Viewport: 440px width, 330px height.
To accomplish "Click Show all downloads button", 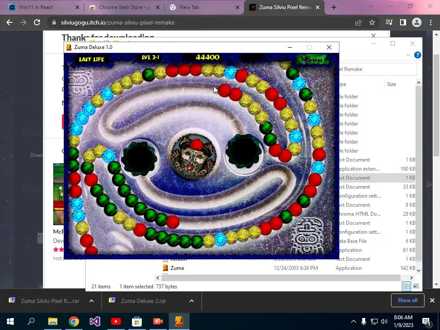I will tap(407, 300).
